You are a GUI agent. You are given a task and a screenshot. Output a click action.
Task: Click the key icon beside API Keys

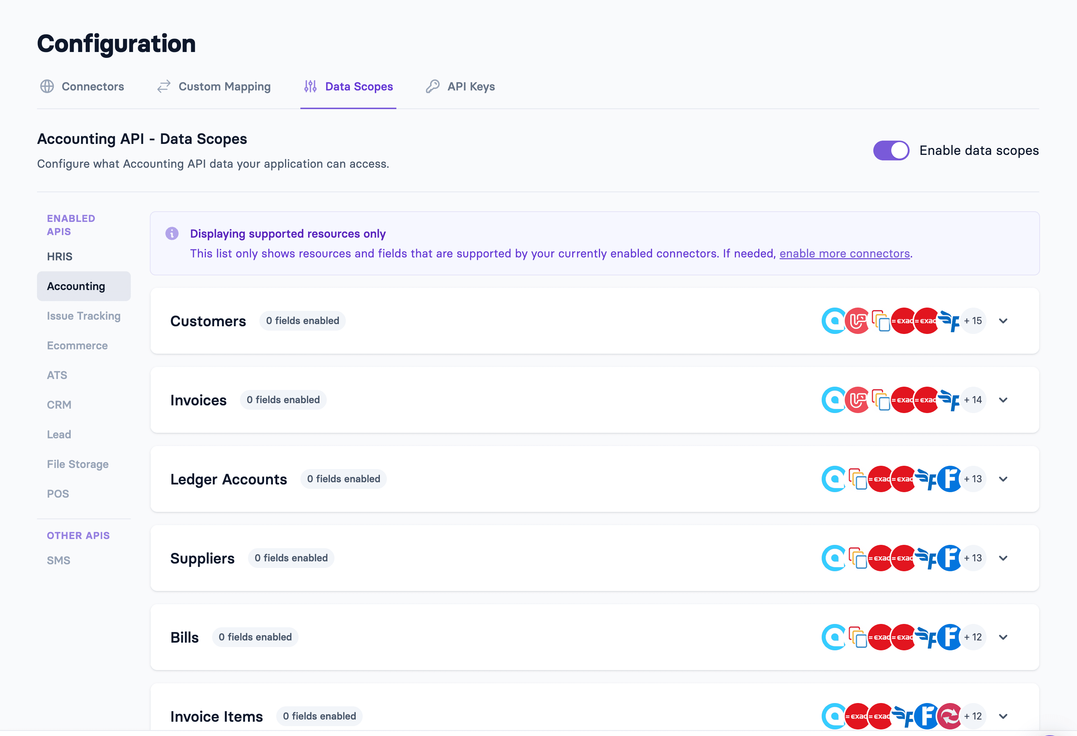coord(432,87)
